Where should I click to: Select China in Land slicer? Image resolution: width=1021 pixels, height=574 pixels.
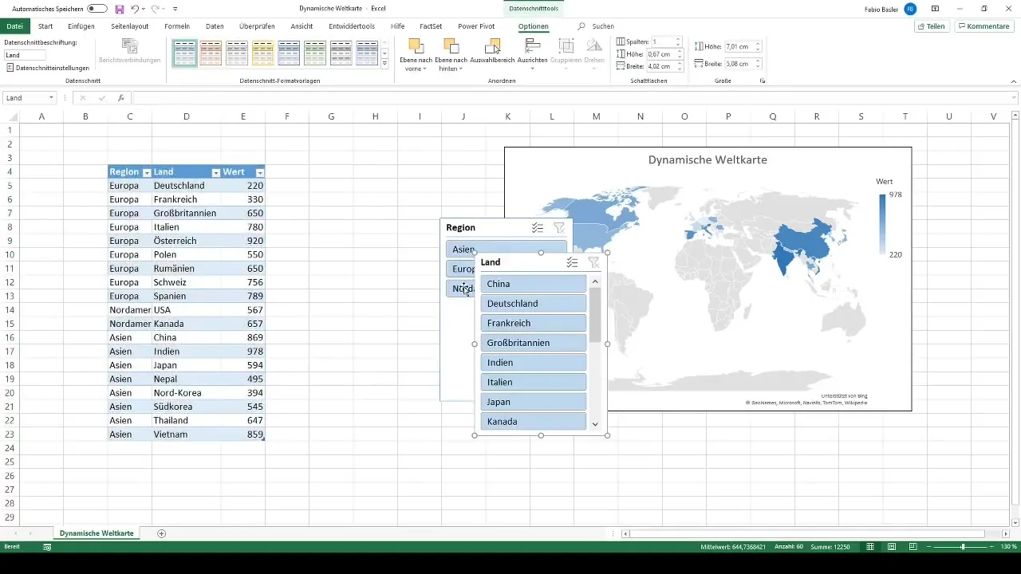point(534,284)
